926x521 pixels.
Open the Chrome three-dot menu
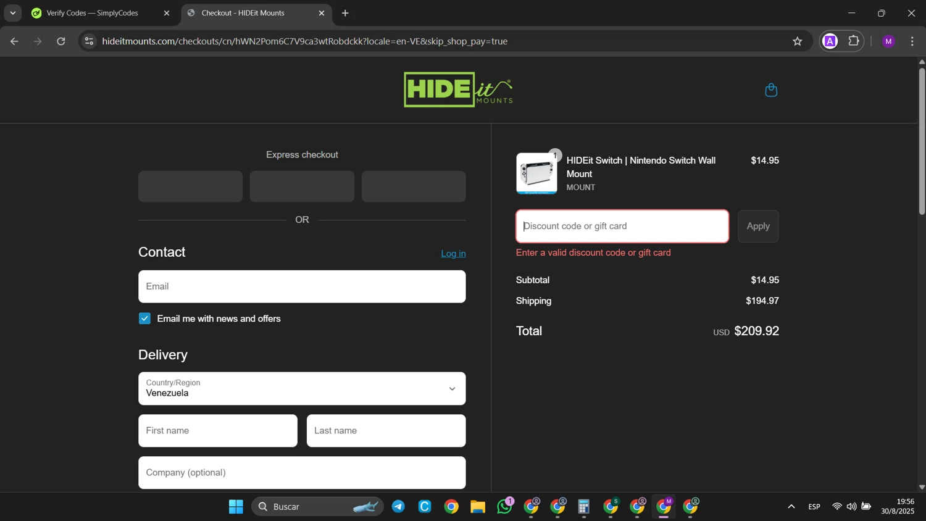click(x=912, y=41)
